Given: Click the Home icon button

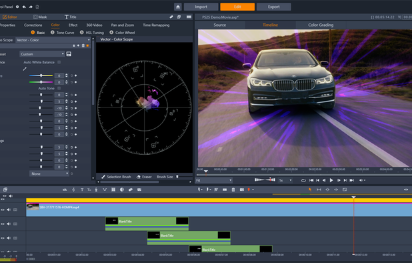Looking at the screenshot, I should (x=178, y=7).
